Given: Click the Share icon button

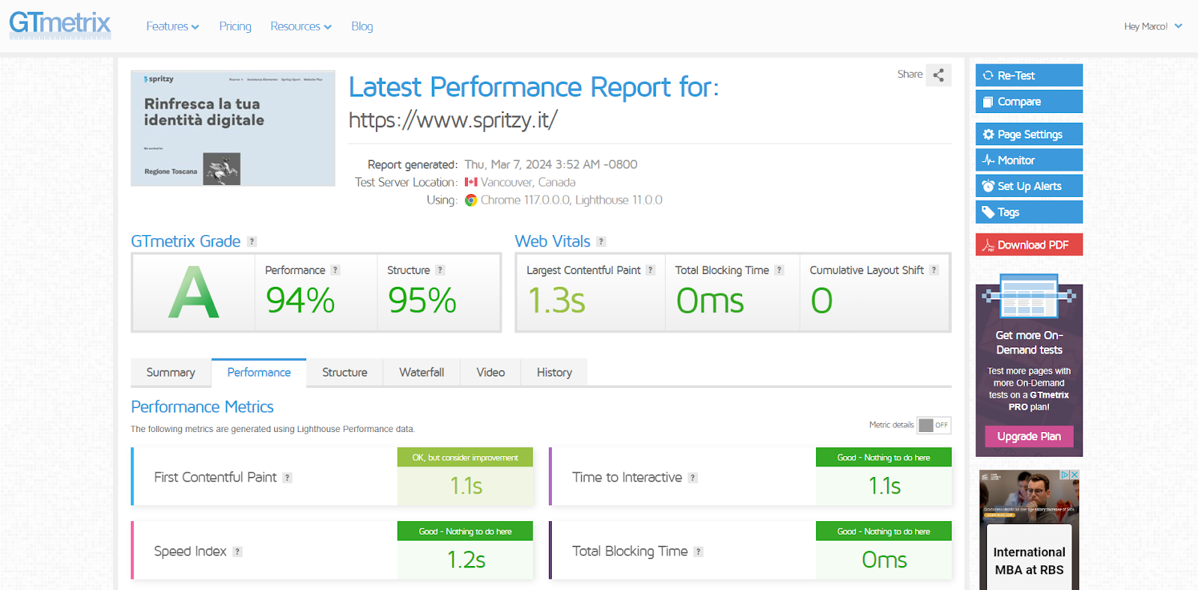Looking at the screenshot, I should pos(938,75).
